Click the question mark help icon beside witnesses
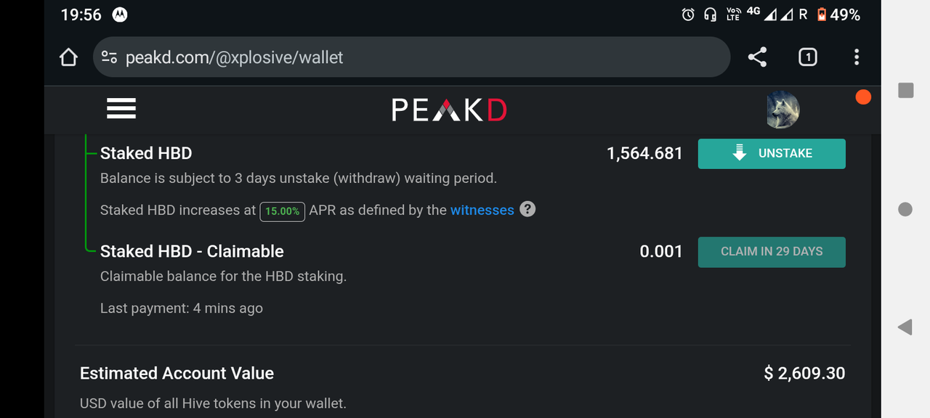 528,209
